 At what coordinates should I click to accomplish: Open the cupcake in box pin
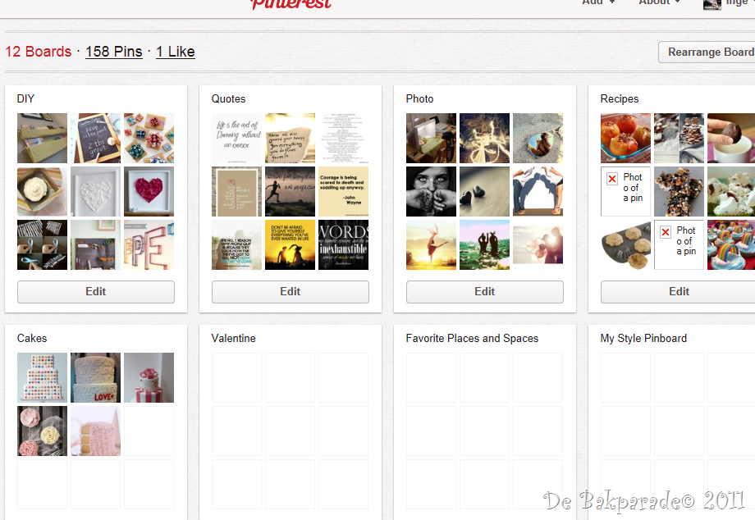tap(43, 191)
